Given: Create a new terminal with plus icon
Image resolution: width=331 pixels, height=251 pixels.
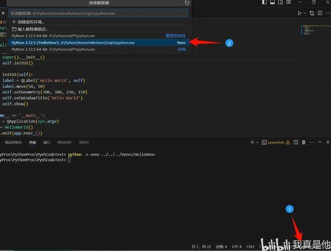Looking at the screenshot, I should coord(252,143).
